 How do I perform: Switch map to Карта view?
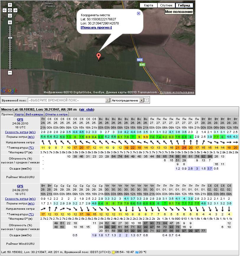(x=148, y=5)
